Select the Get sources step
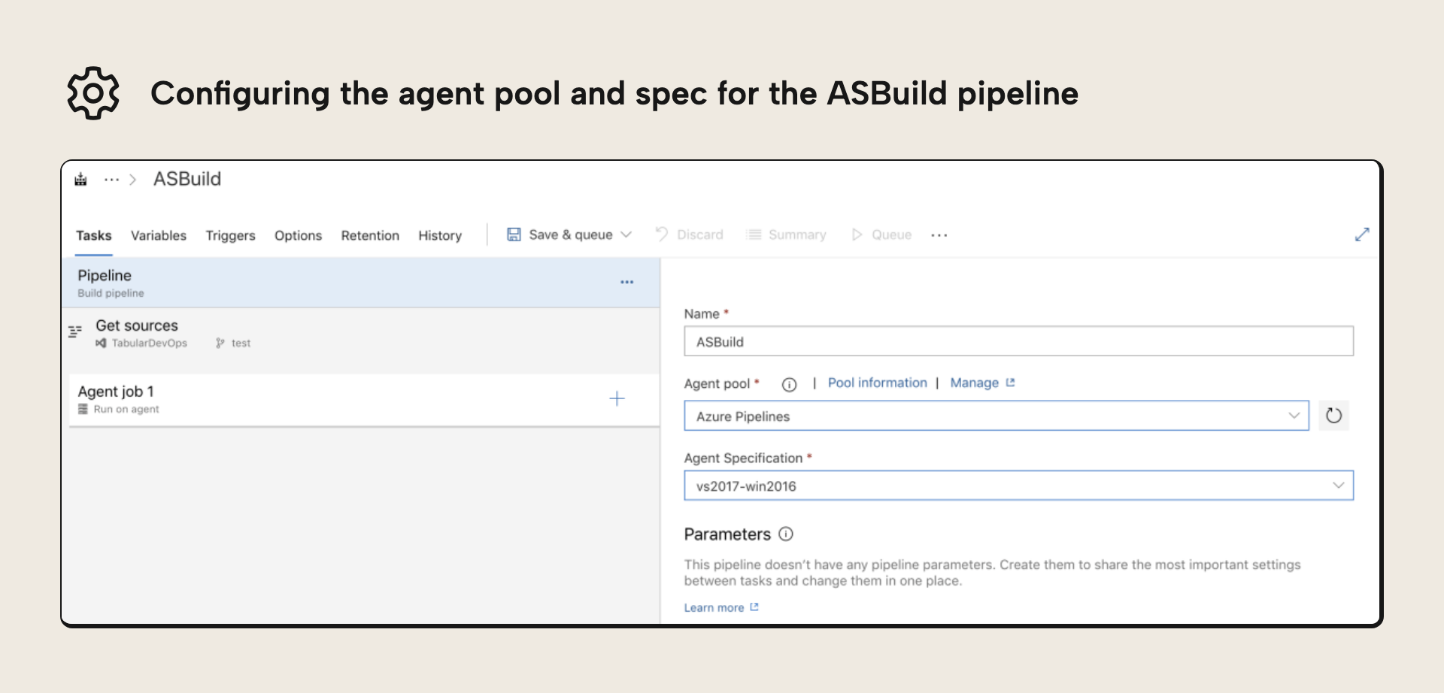The image size is (1444, 693). coord(361,334)
